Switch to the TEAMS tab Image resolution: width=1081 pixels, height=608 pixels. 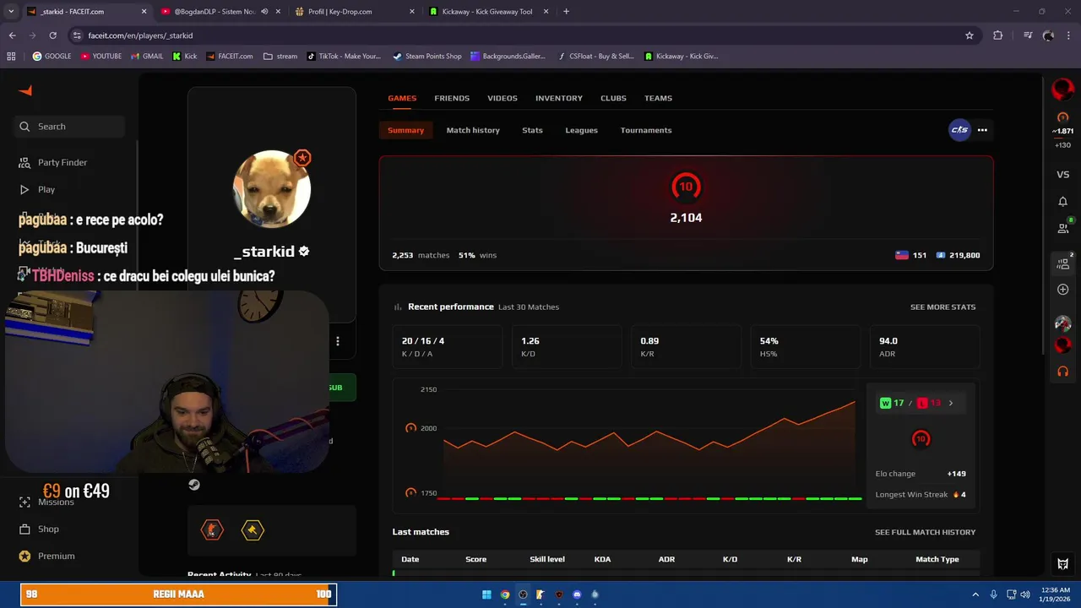[658, 98]
